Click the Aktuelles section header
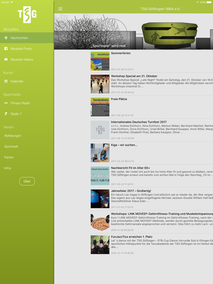 [11, 29]
